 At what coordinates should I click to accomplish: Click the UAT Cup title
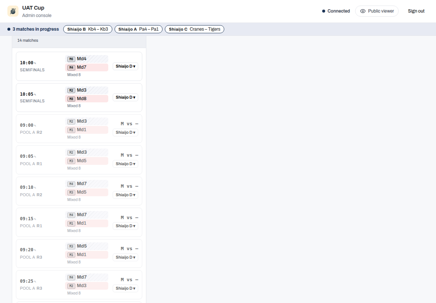click(33, 8)
